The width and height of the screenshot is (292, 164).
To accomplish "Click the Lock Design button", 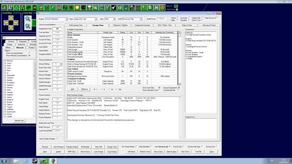I will point(99,152).
